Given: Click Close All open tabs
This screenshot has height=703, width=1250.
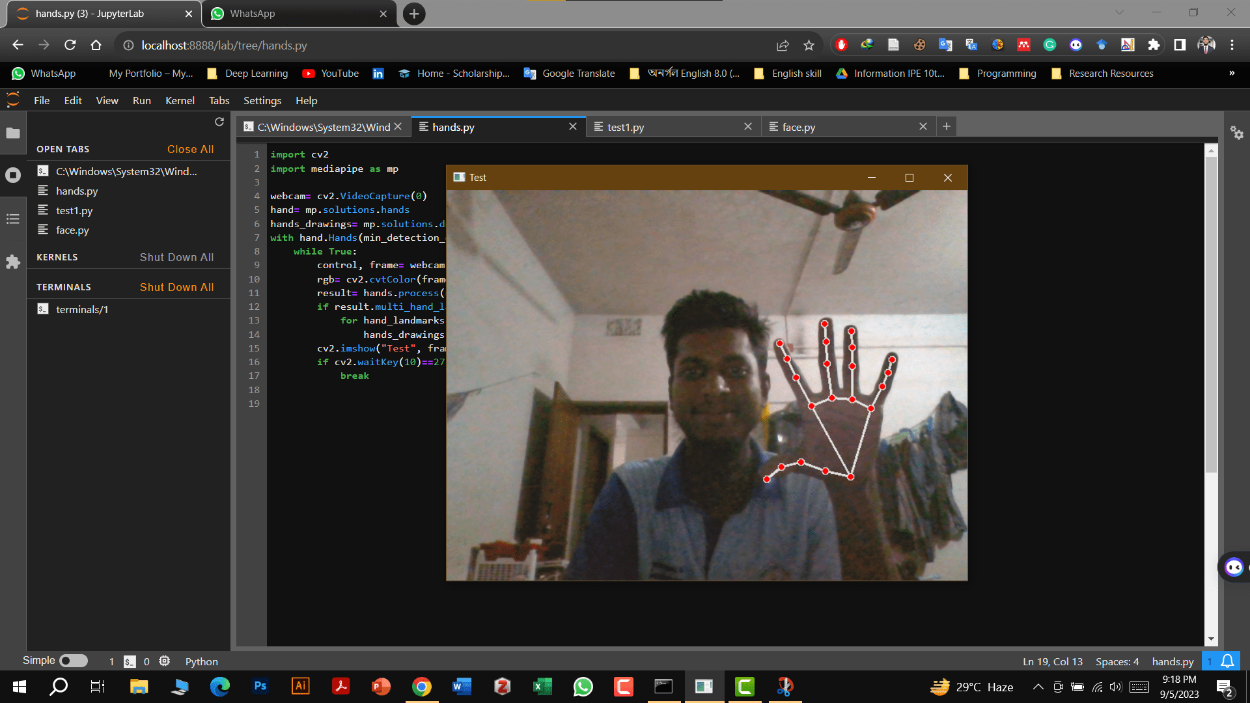Looking at the screenshot, I should 190,149.
